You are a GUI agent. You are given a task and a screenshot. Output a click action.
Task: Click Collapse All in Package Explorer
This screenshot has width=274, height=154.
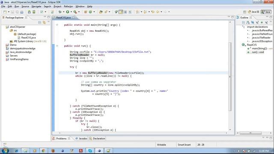tap(40, 23)
